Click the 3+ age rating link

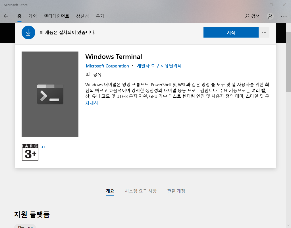tap(43, 147)
